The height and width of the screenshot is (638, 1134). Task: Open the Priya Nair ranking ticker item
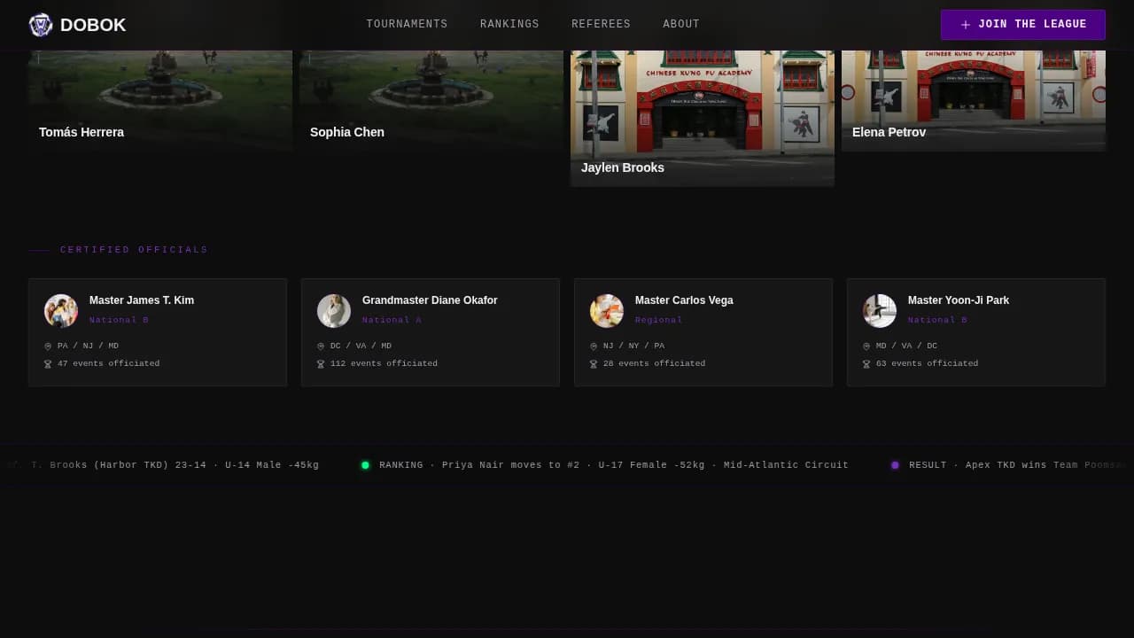pyautogui.click(x=614, y=465)
